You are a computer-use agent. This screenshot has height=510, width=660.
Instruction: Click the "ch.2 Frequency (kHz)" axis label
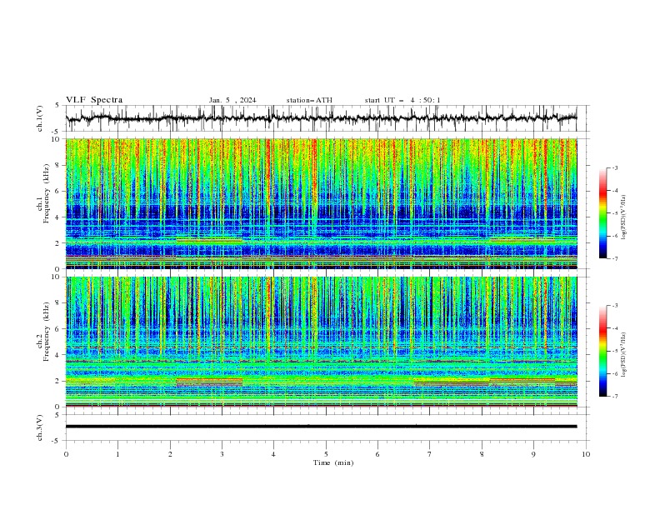pyautogui.click(x=43, y=332)
